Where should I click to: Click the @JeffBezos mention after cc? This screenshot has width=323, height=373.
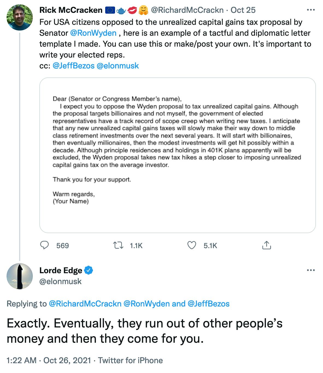(73, 66)
